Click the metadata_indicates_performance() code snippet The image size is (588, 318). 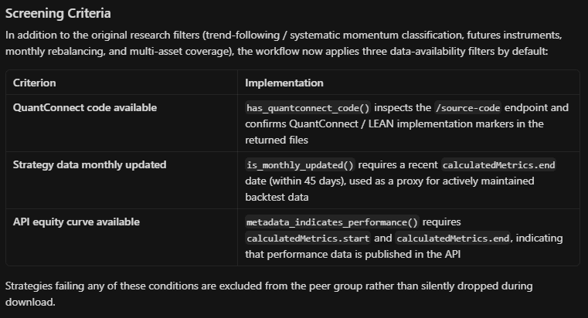click(x=332, y=222)
